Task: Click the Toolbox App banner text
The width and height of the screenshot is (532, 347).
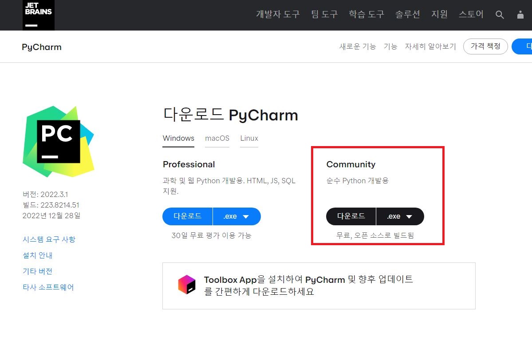Action: click(308, 285)
